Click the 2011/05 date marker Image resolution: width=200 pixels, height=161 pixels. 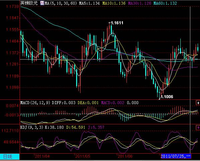tap(83, 156)
